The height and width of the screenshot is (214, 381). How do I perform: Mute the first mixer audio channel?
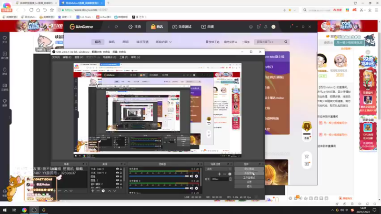pos(191,176)
